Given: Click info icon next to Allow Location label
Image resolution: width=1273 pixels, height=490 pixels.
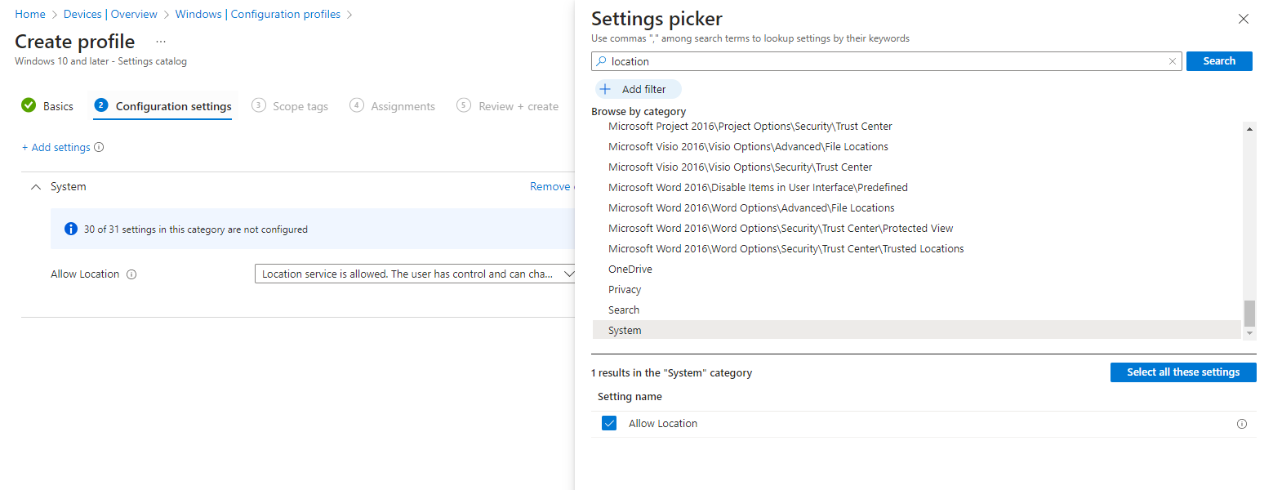Looking at the screenshot, I should click(131, 274).
